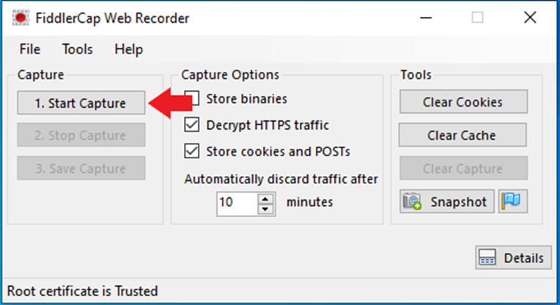Minimize the FiddlerCap window
Viewport: 560px width, 305px height.
[x=426, y=18]
